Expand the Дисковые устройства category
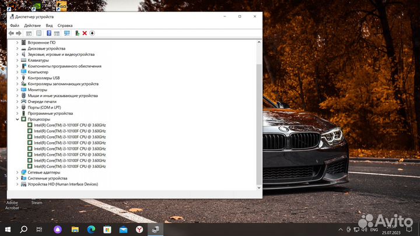The image size is (420, 236). point(17,48)
